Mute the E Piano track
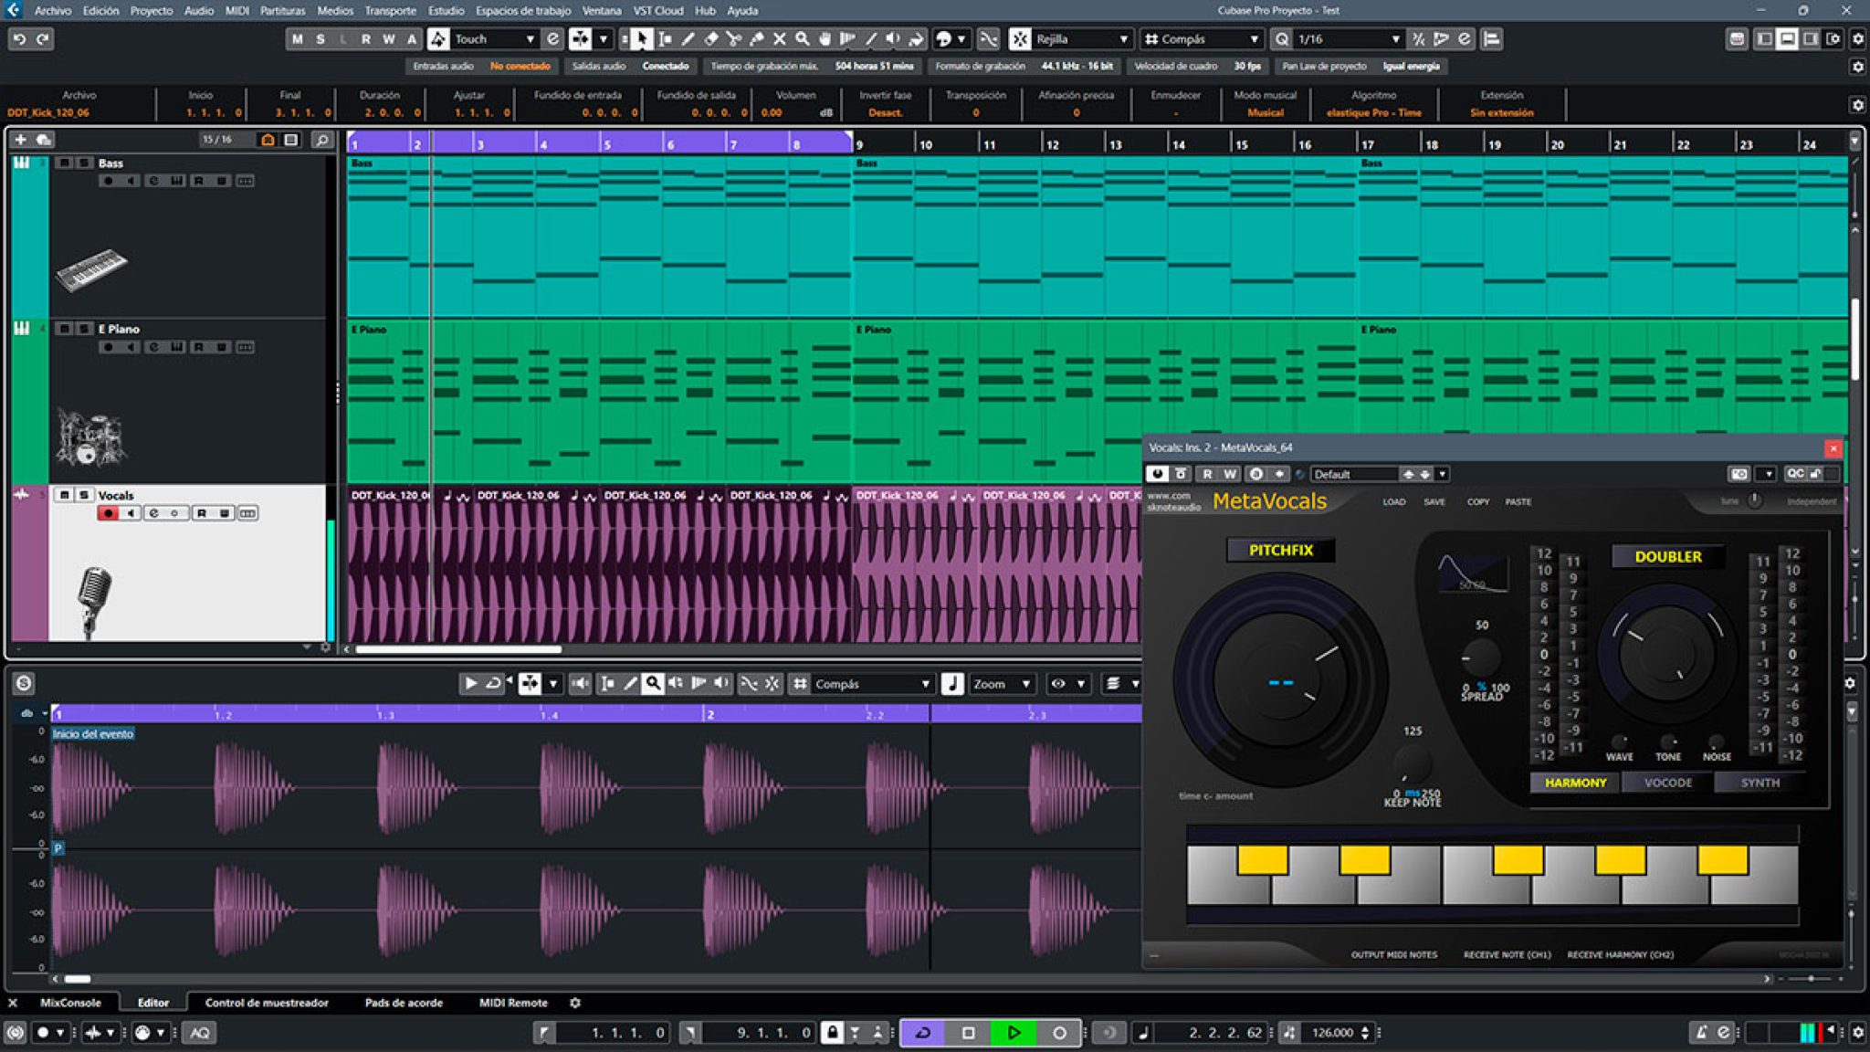 tap(64, 329)
